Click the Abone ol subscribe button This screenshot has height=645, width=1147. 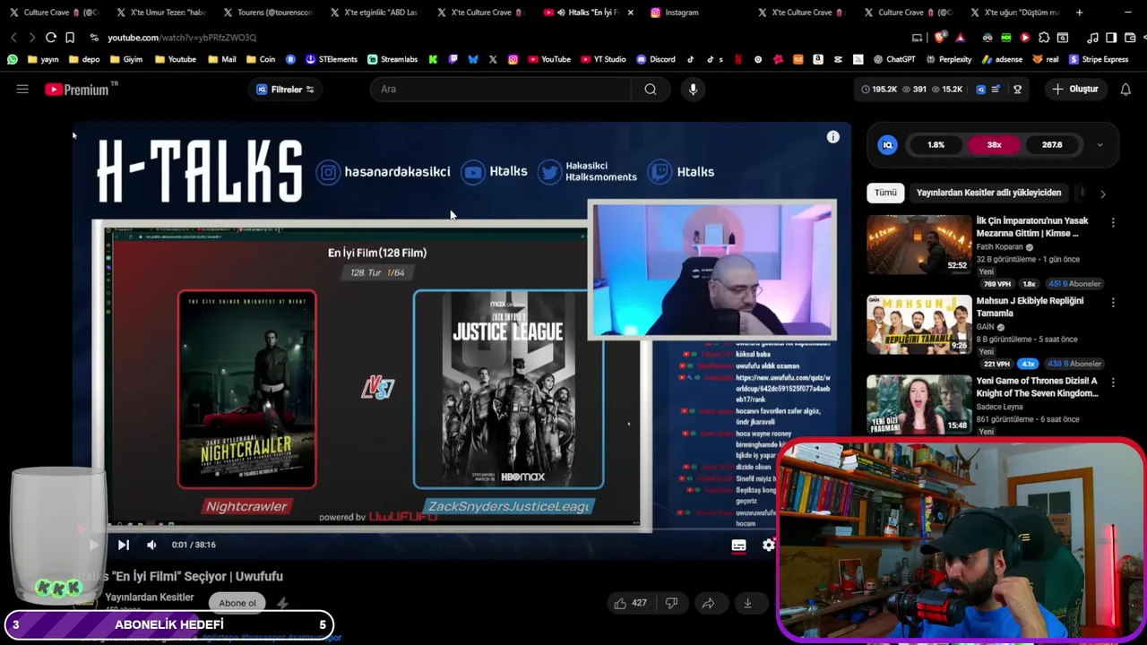(237, 603)
